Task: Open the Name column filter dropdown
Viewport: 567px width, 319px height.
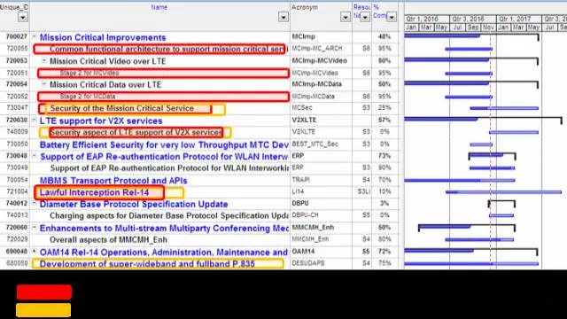Action: click(x=283, y=17)
